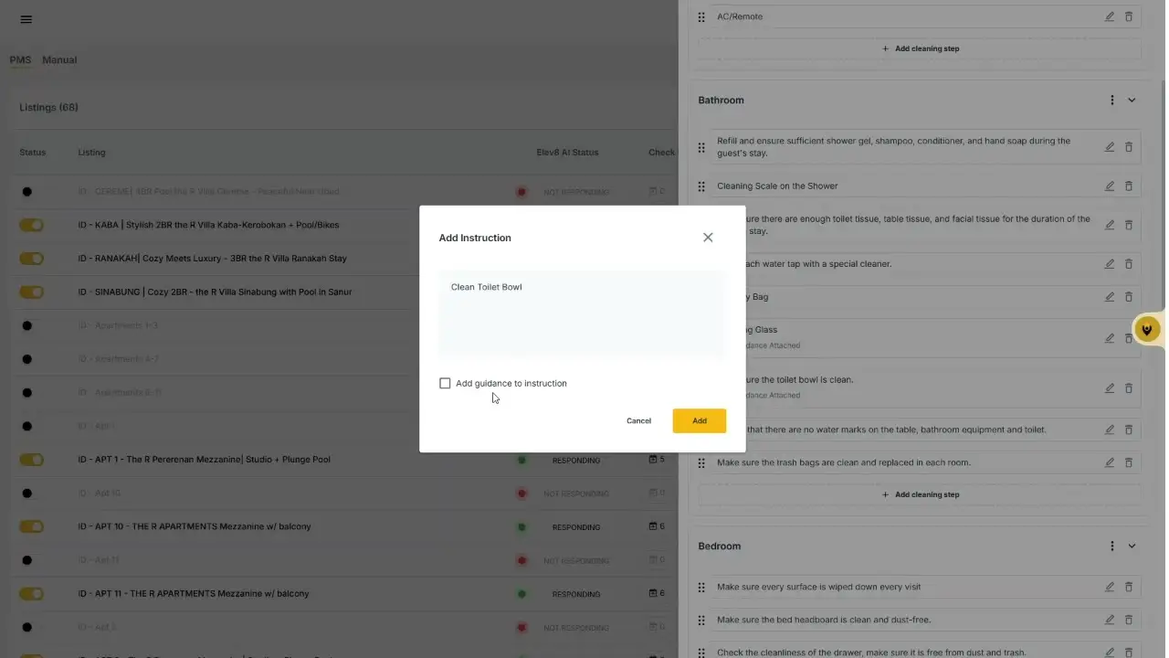Click the instruction text field
Viewport: 1169px width, 658px height.
(x=583, y=313)
